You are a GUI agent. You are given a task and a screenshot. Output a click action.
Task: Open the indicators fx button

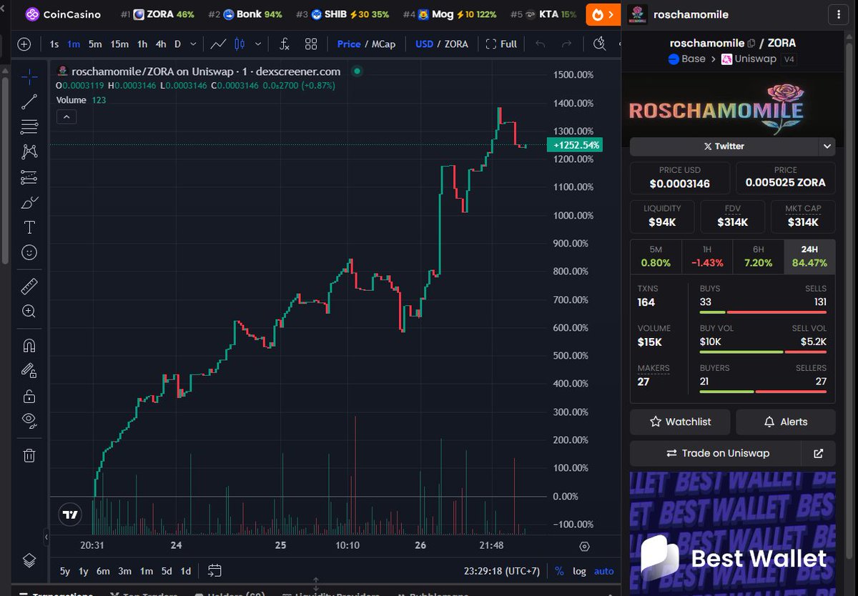(284, 44)
